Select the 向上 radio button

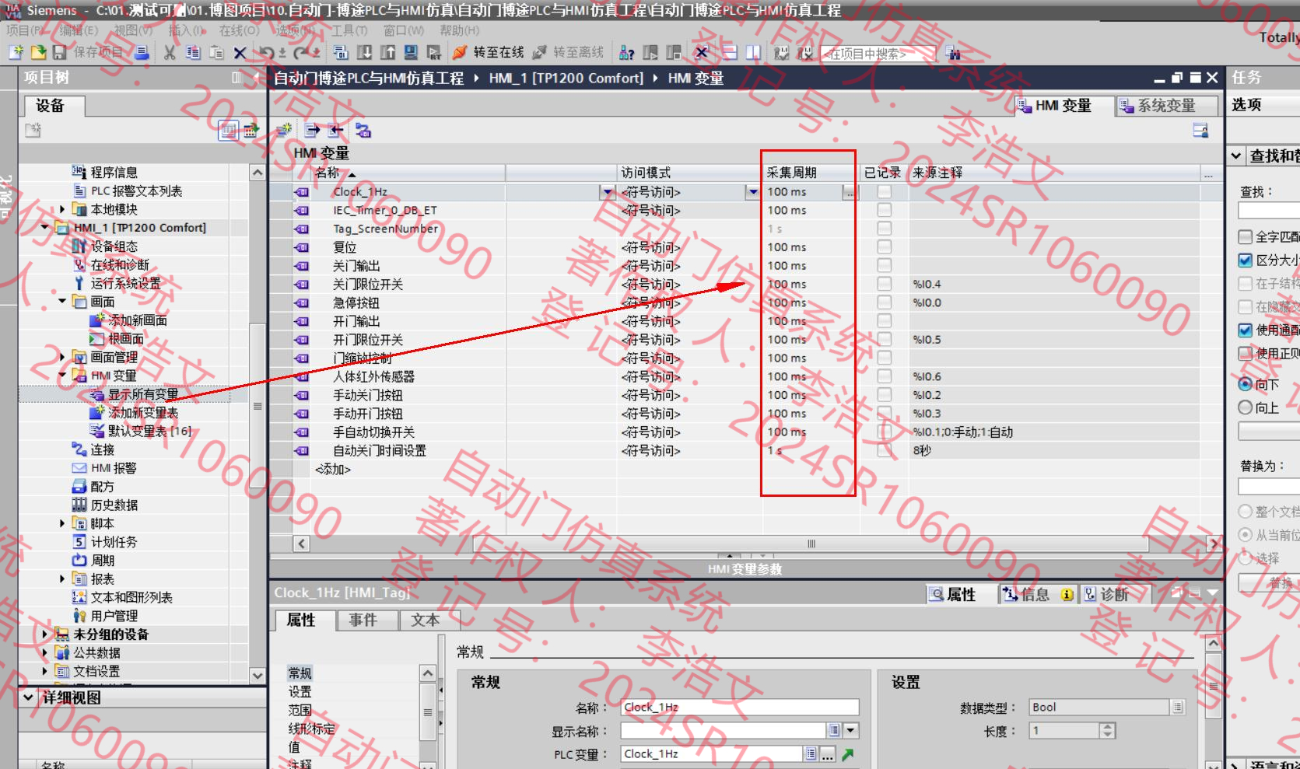pyautogui.click(x=1246, y=407)
